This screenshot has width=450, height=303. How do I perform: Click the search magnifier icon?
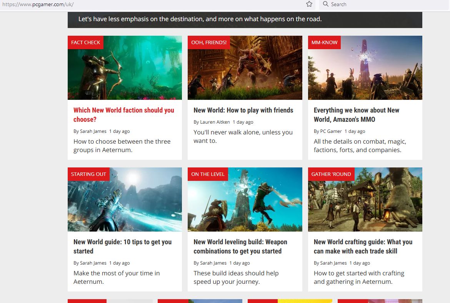click(x=325, y=4)
